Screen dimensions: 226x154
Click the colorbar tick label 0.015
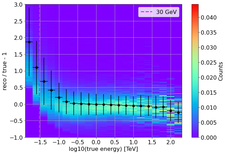point(208,93)
